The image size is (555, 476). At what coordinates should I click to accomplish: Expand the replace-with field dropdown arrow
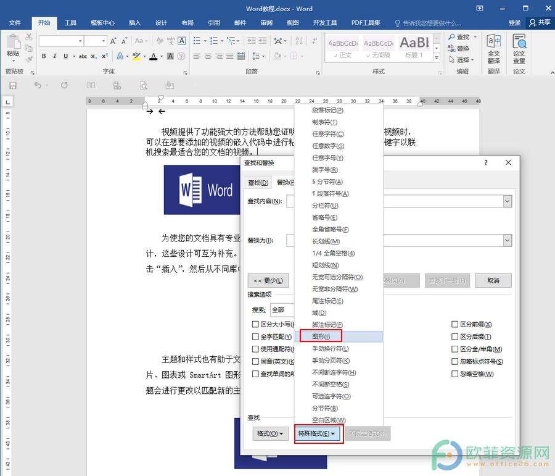pyautogui.click(x=508, y=240)
